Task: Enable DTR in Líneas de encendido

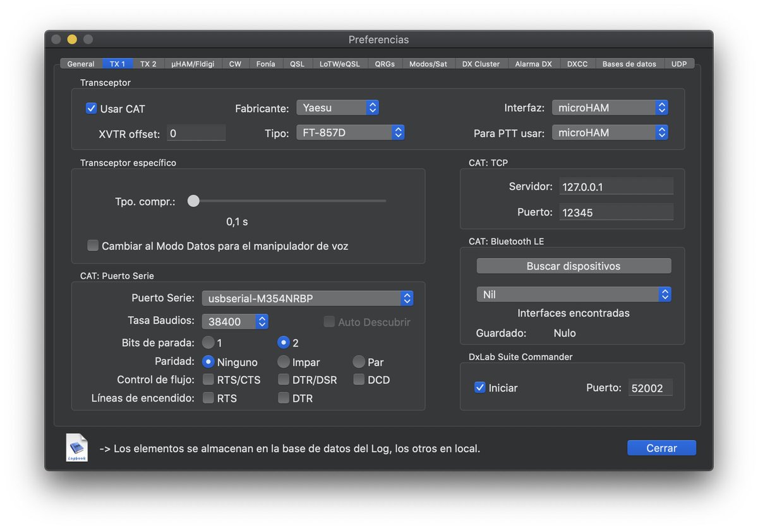Action: [284, 398]
